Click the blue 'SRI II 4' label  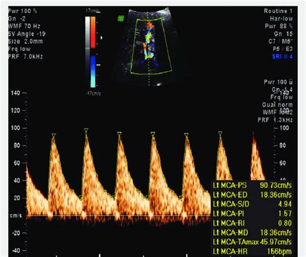point(282,57)
